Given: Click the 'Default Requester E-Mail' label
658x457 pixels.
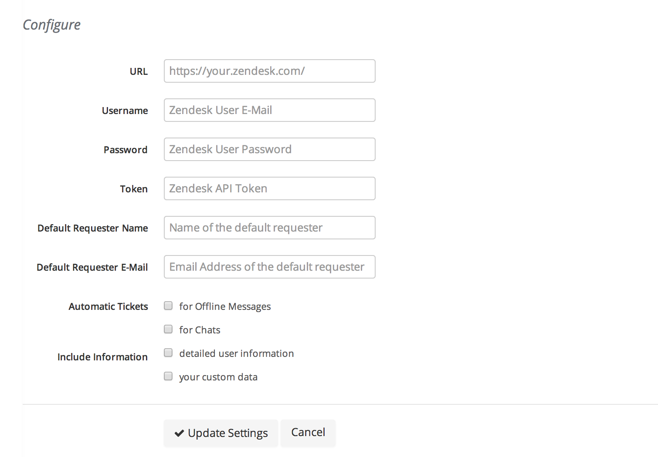Looking at the screenshot, I should (x=92, y=267).
